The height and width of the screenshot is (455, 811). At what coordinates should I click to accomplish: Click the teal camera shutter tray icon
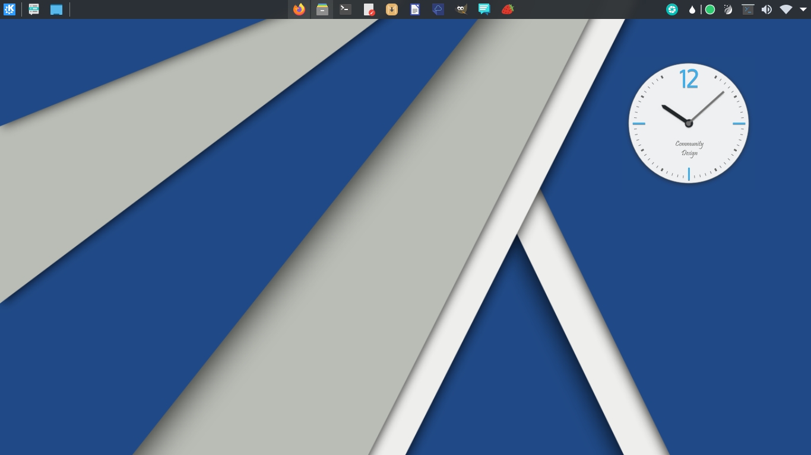point(672,9)
